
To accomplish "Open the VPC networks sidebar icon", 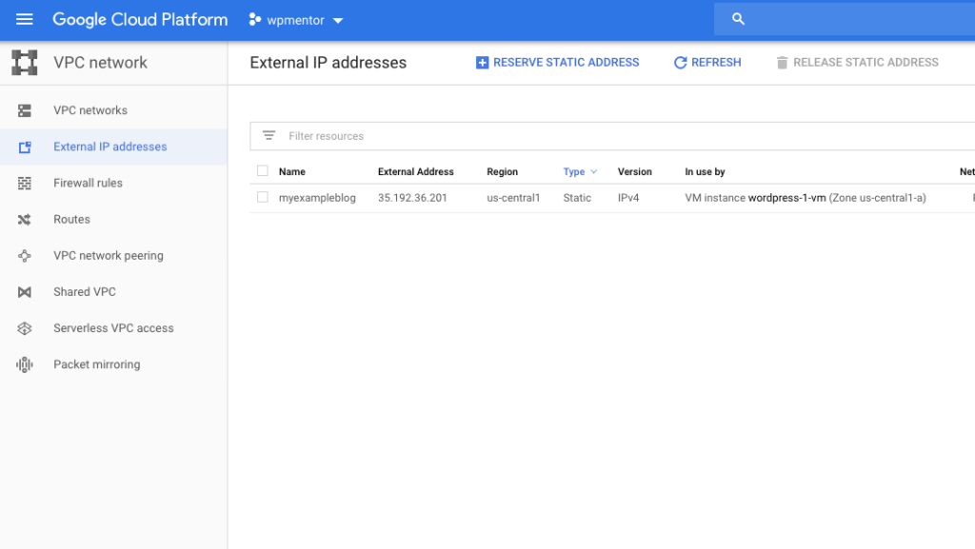I will (x=24, y=110).
